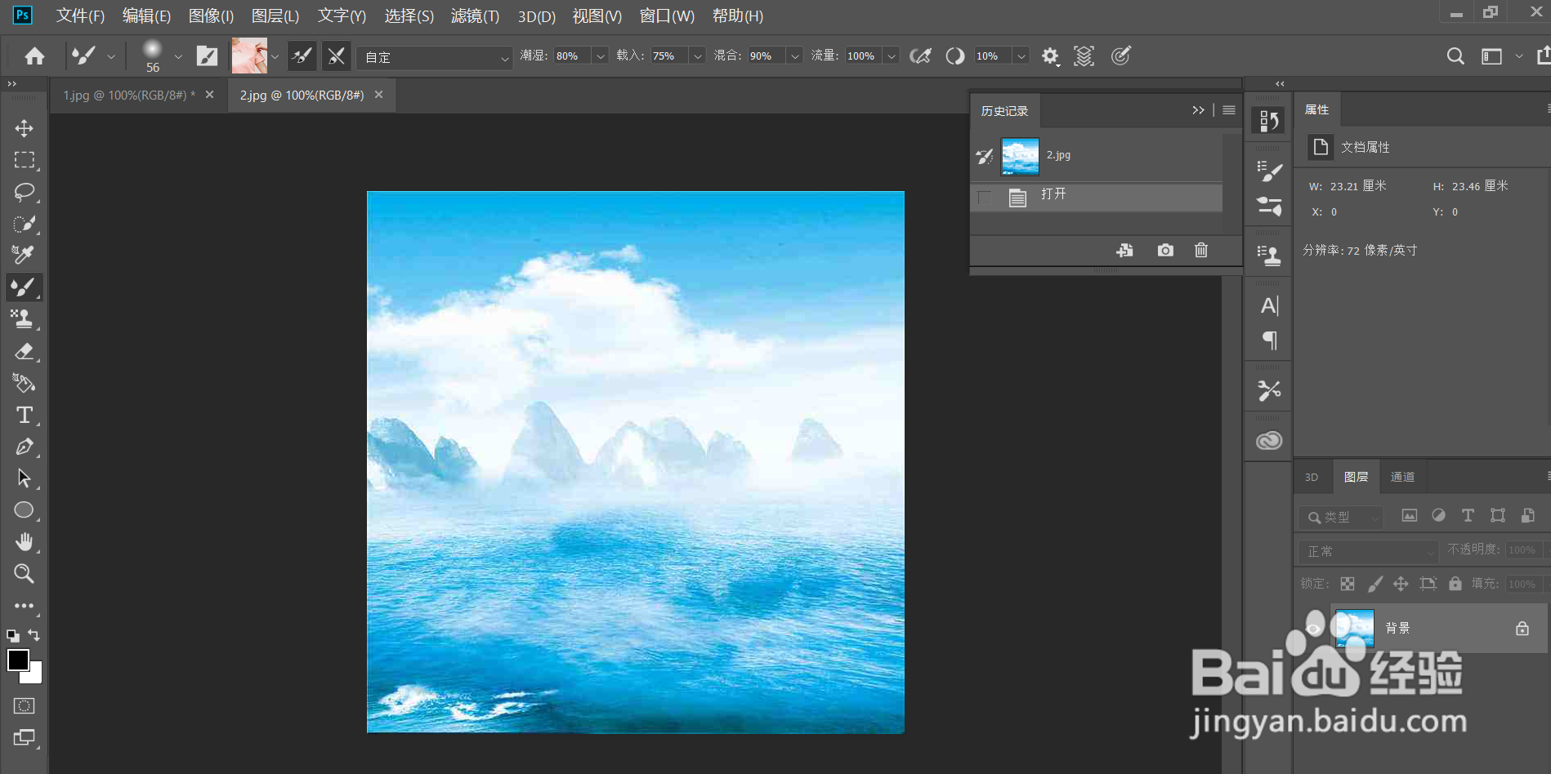Open the current brush load swatch

pos(249,56)
